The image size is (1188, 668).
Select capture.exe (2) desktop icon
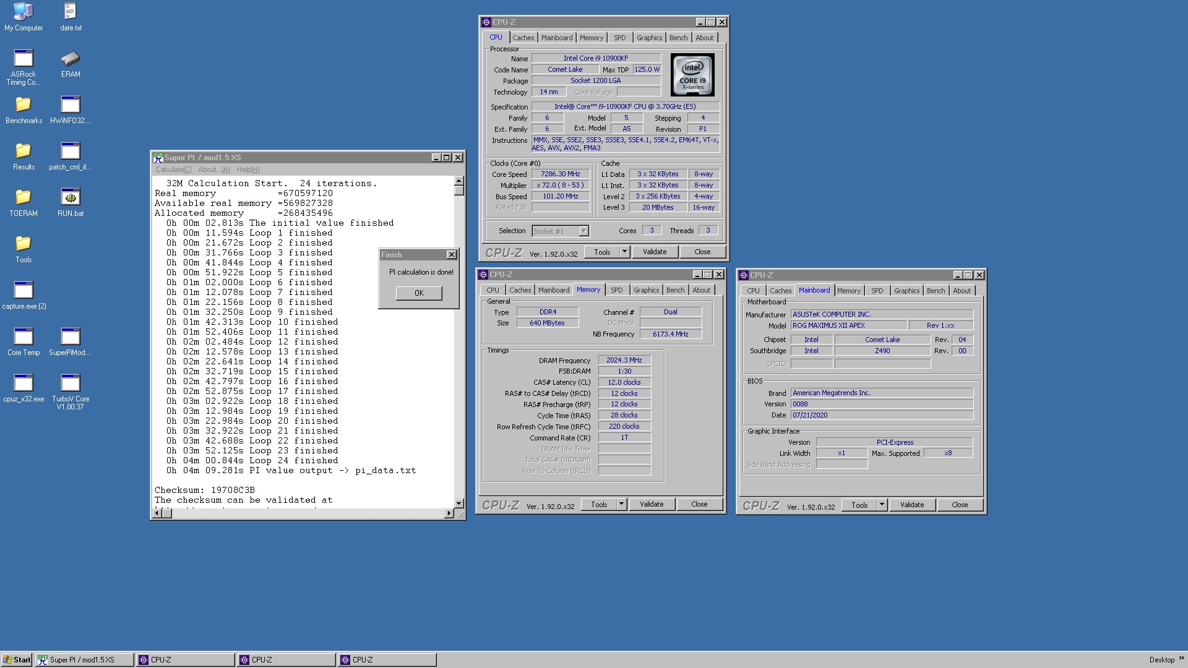coord(24,295)
